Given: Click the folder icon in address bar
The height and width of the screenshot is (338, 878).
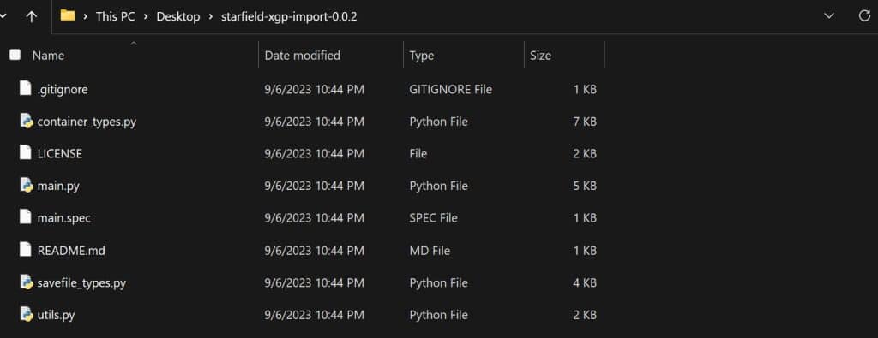Looking at the screenshot, I should pos(68,15).
